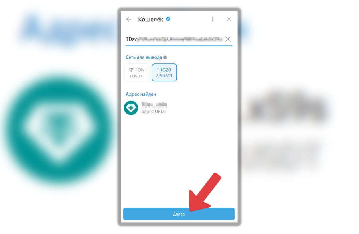Select the green USDT Tether icon
The height and width of the screenshot is (234, 359).
click(131, 108)
